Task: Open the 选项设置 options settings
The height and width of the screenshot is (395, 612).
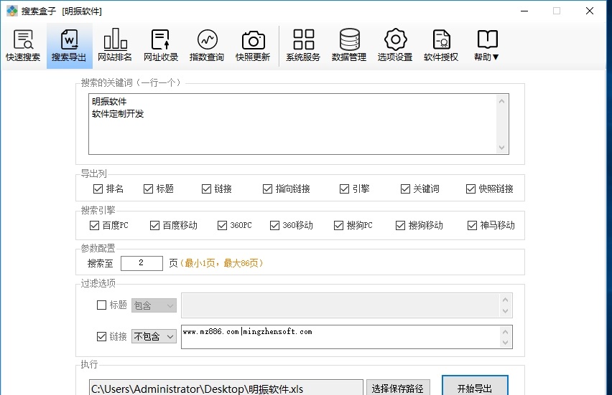Action: 395,46
